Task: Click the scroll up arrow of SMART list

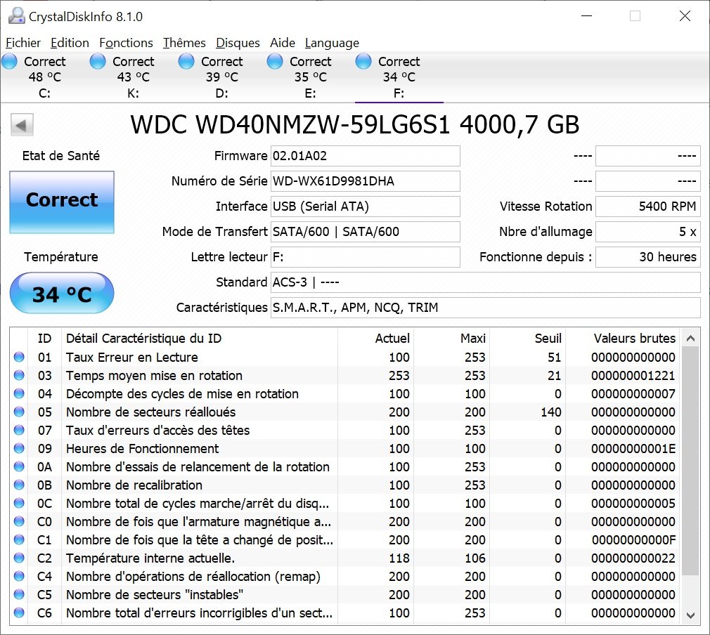Action: coord(690,339)
